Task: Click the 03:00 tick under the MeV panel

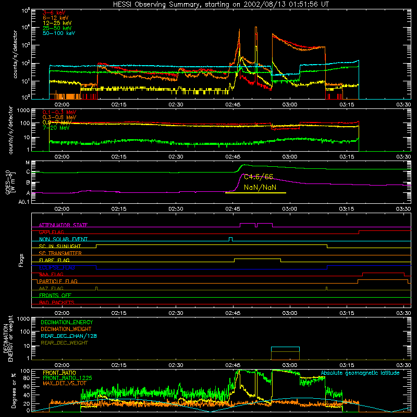Action: 290,157
